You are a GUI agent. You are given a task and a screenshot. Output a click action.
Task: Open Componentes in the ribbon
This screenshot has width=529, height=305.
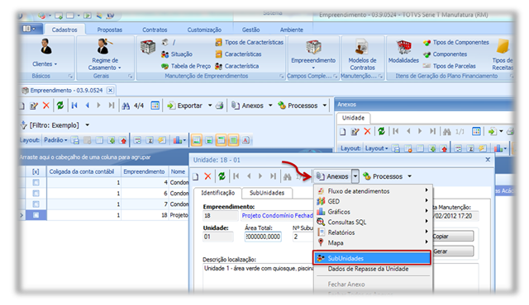tap(446, 54)
